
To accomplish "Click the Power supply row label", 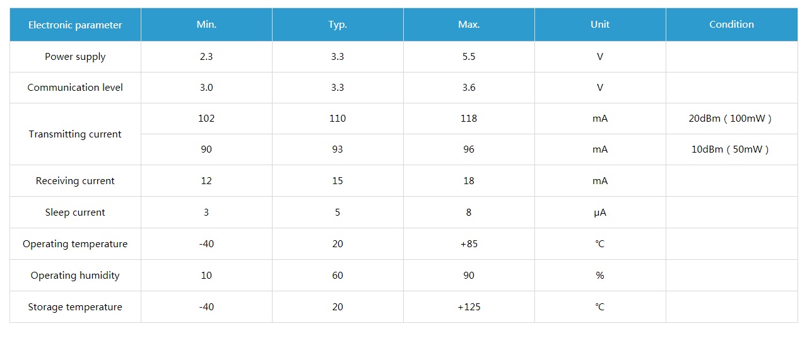I will coord(75,57).
